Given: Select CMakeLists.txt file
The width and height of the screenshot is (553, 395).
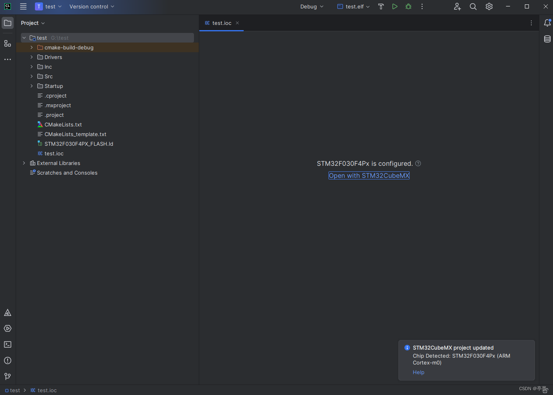Looking at the screenshot, I should click(63, 124).
